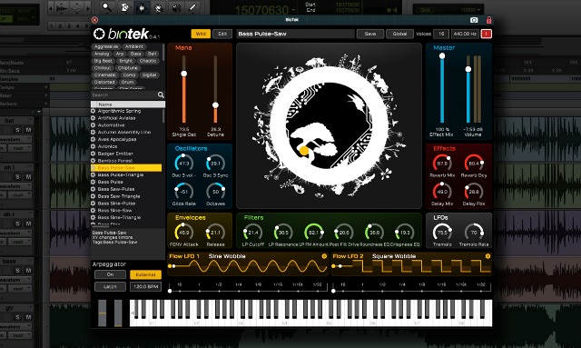Image resolution: width=581 pixels, height=348 pixels.
Task: Click the Effect Mix slider handle in Master
Action: [x=442, y=56]
